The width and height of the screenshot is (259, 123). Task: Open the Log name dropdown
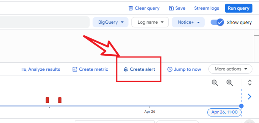tap(150, 22)
